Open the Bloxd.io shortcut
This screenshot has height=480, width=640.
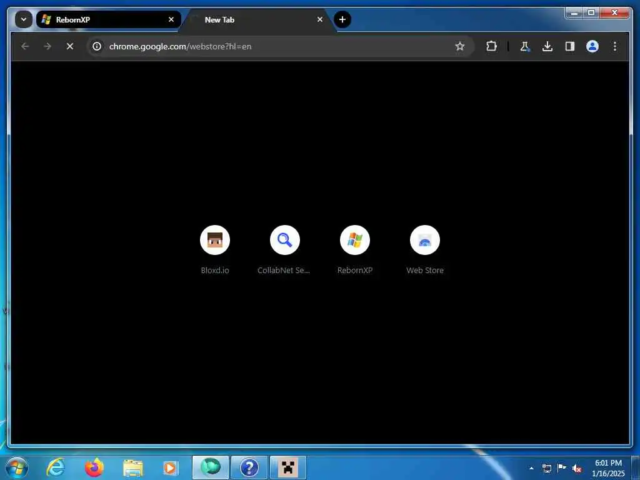tap(215, 249)
